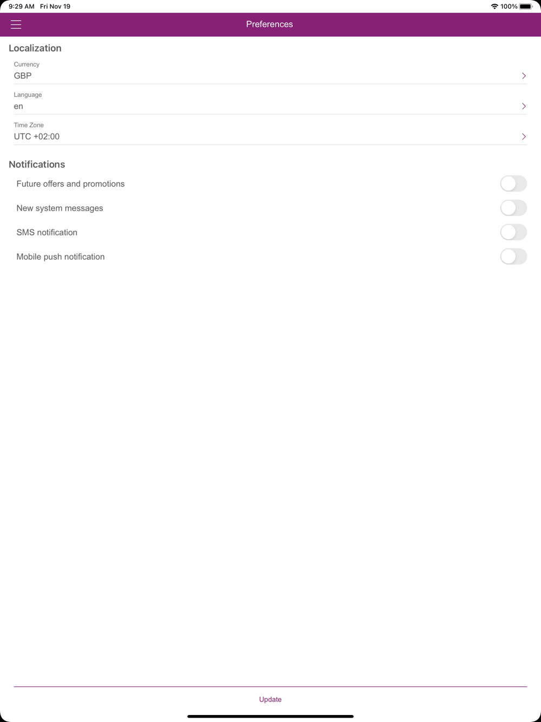541x722 pixels.
Task: Enable Future offers and promotions toggle
Action: click(x=513, y=183)
